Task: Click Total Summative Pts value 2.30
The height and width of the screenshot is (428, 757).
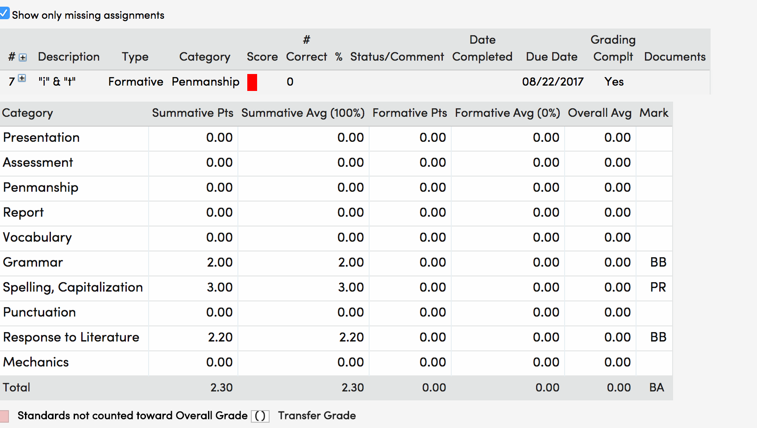Action: (222, 387)
